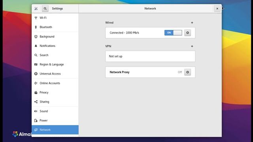
Task: Click the Wi-Fi signal icon in sidebar
Action: (36, 18)
